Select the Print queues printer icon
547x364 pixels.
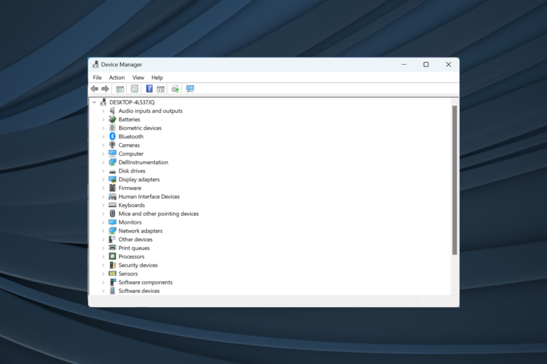point(112,247)
